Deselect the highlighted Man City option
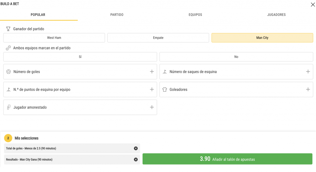 click(262, 38)
